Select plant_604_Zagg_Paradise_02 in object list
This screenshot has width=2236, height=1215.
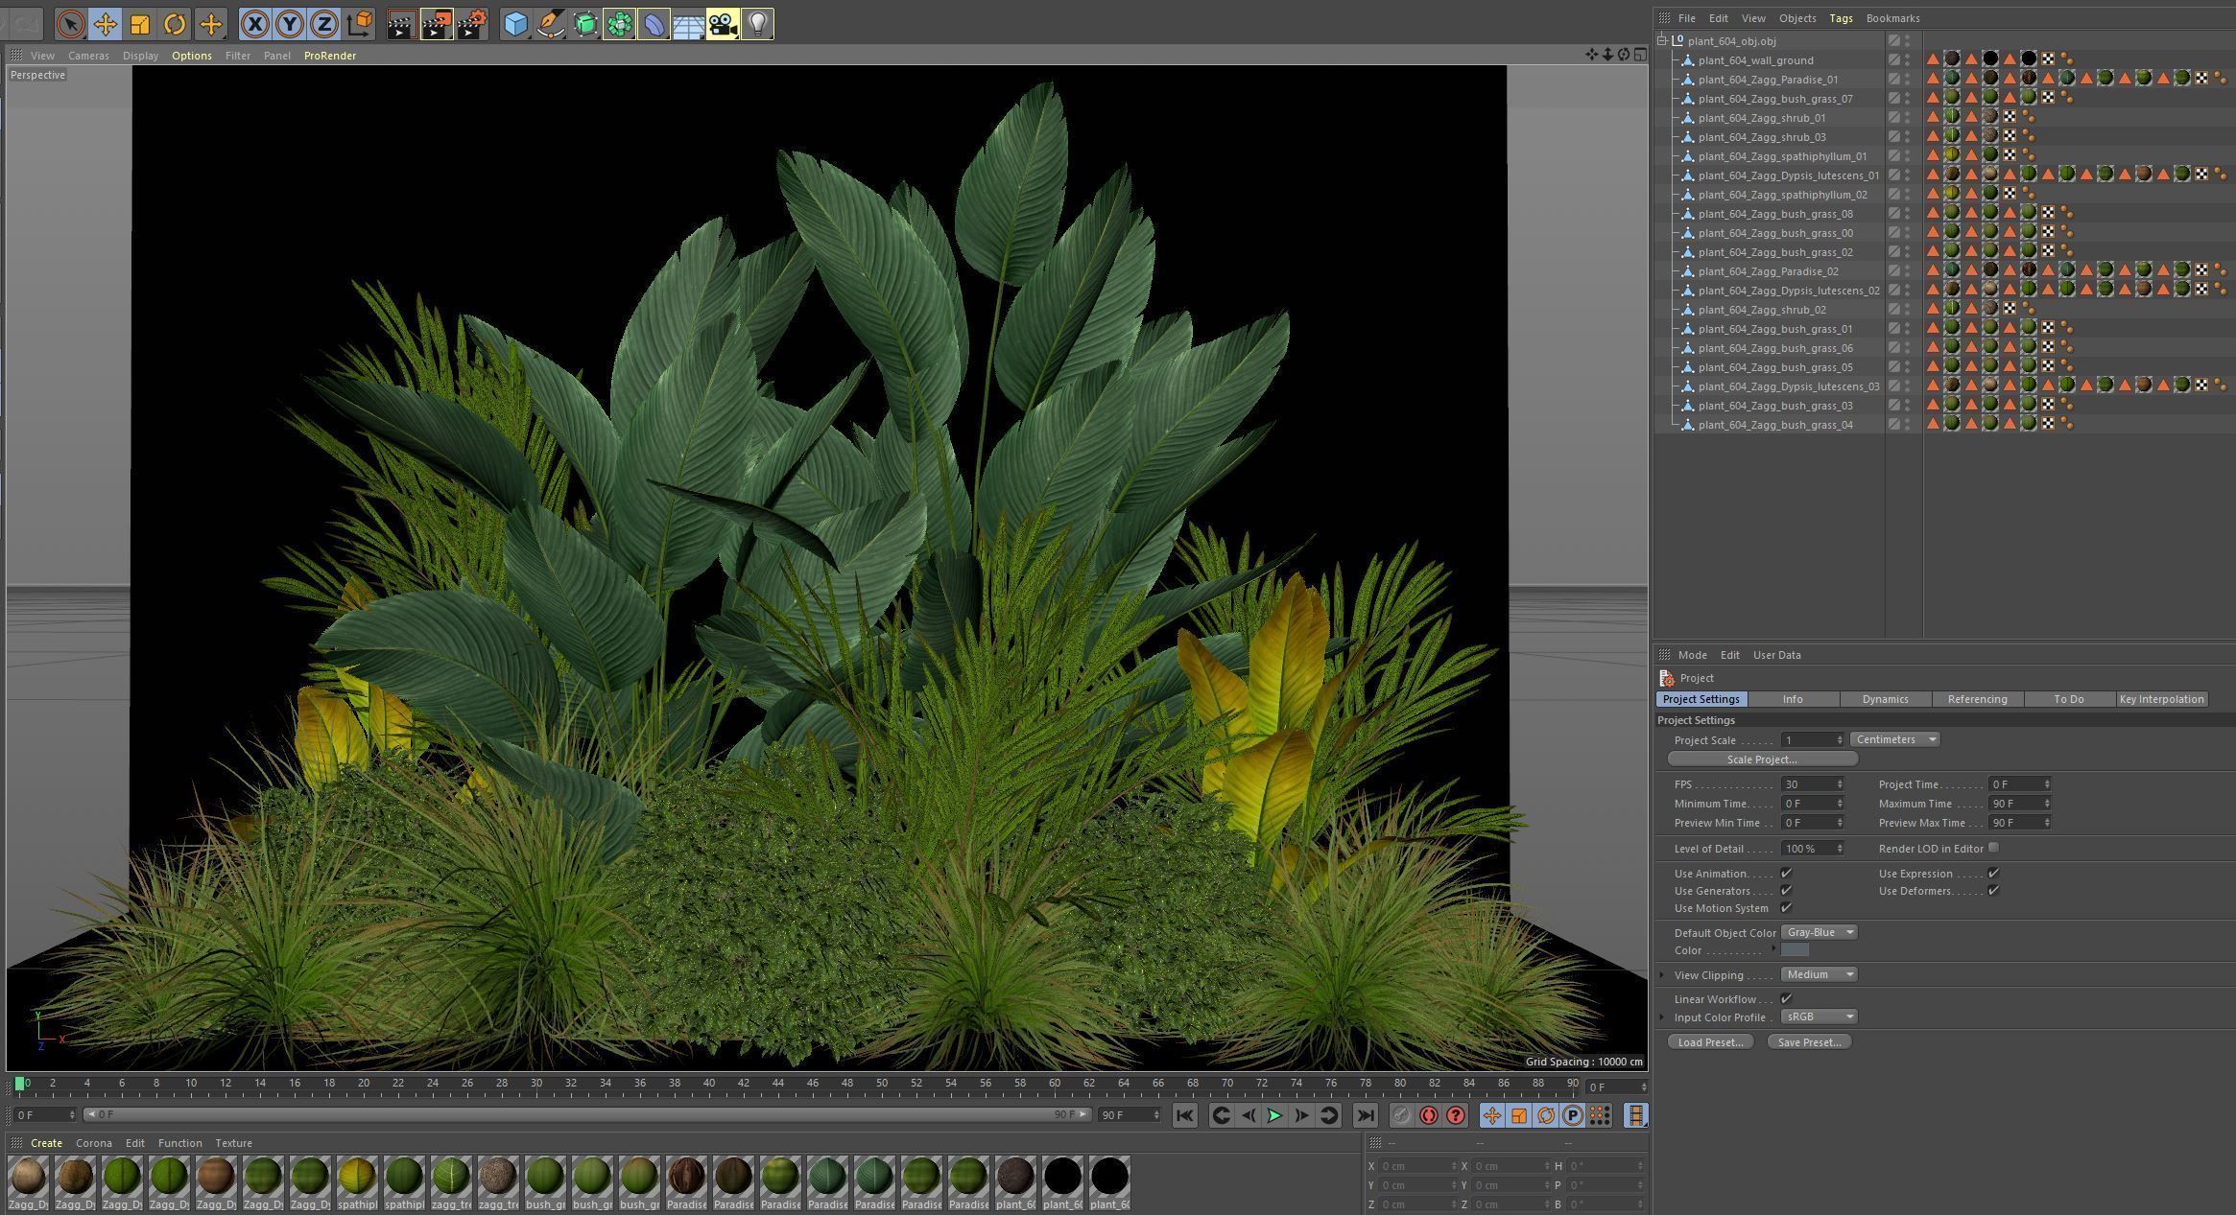(x=1768, y=271)
